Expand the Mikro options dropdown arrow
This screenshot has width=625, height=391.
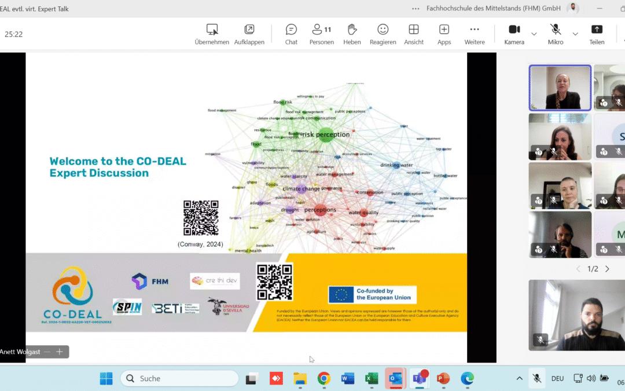click(575, 34)
